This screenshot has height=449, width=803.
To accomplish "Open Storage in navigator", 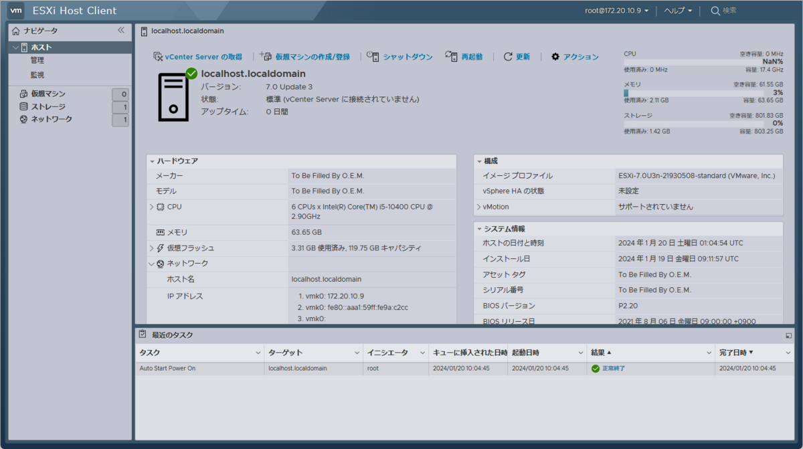I will [x=48, y=107].
